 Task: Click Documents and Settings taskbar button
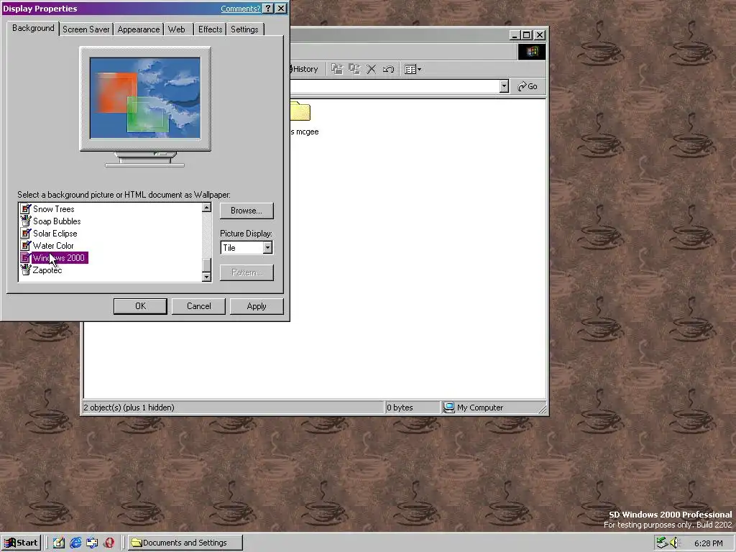(185, 543)
